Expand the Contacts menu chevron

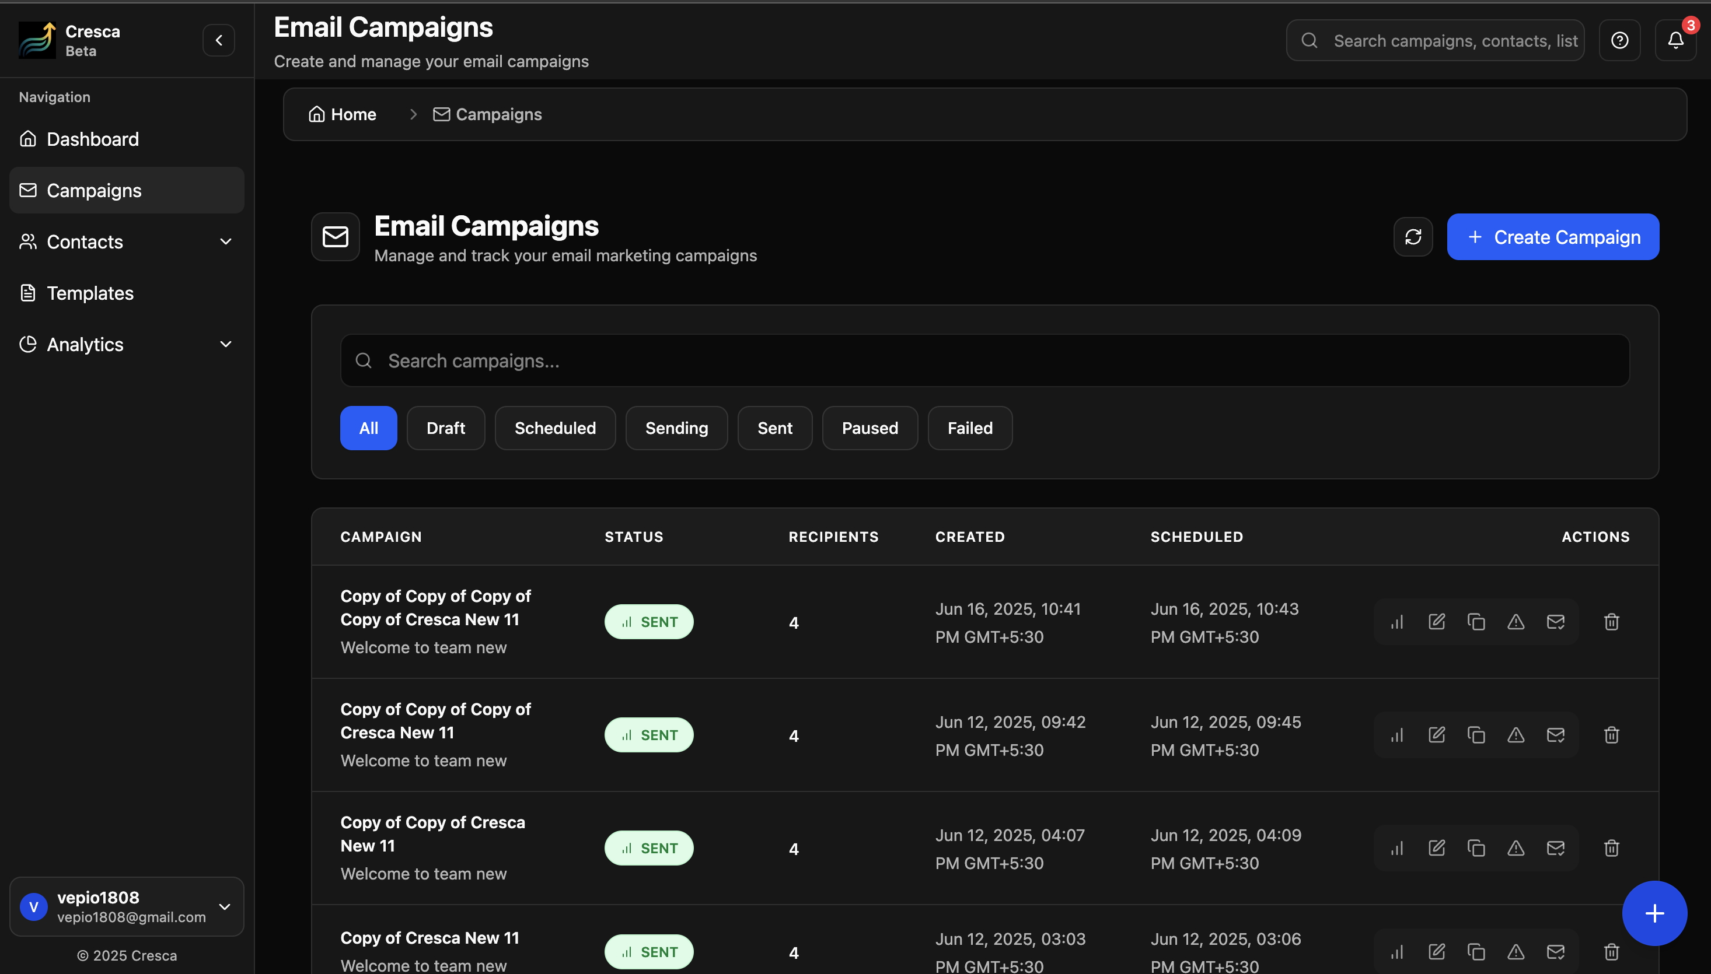[x=225, y=241]
